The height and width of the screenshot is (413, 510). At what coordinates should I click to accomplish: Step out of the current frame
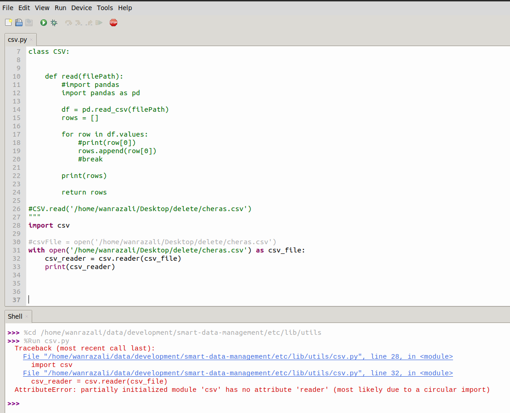(89, 22)
